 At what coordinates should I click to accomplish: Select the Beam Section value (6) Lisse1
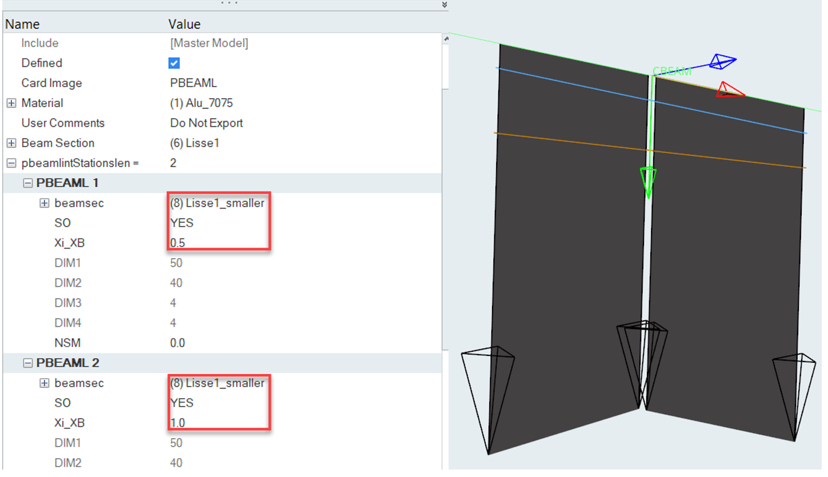click(195, 143)
